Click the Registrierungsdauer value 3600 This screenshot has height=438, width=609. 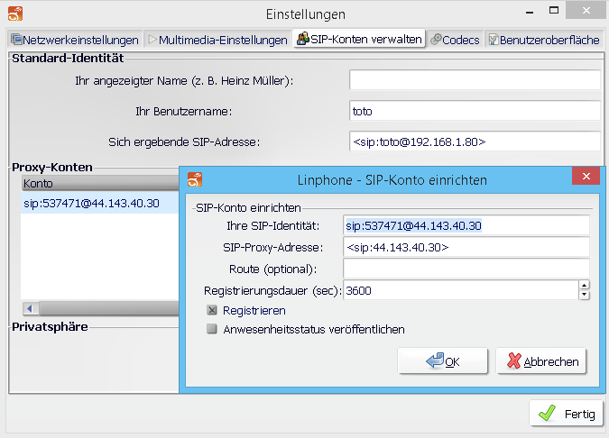pos(461,290)
